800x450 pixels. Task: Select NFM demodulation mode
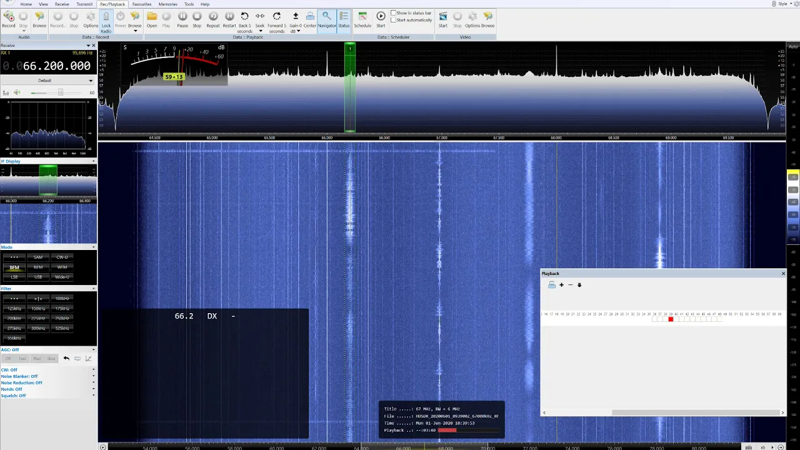38,267
